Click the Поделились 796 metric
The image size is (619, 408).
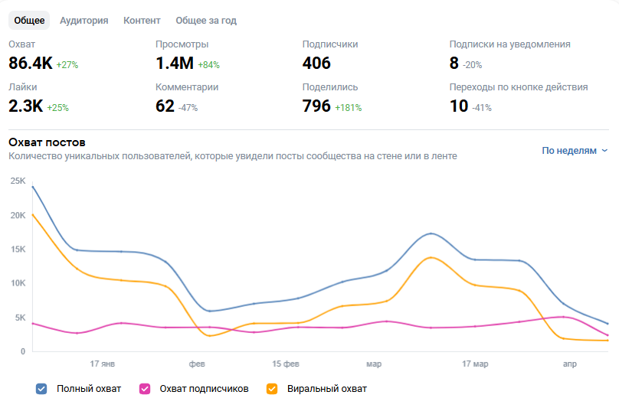(332, 99)
